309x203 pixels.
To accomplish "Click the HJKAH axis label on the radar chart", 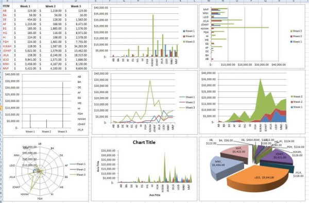I will [25, 194].
